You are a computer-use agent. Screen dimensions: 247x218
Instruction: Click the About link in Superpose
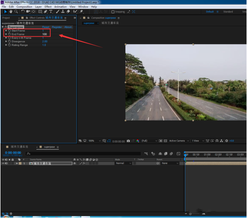pyautogui.click(x=68, y=27)
